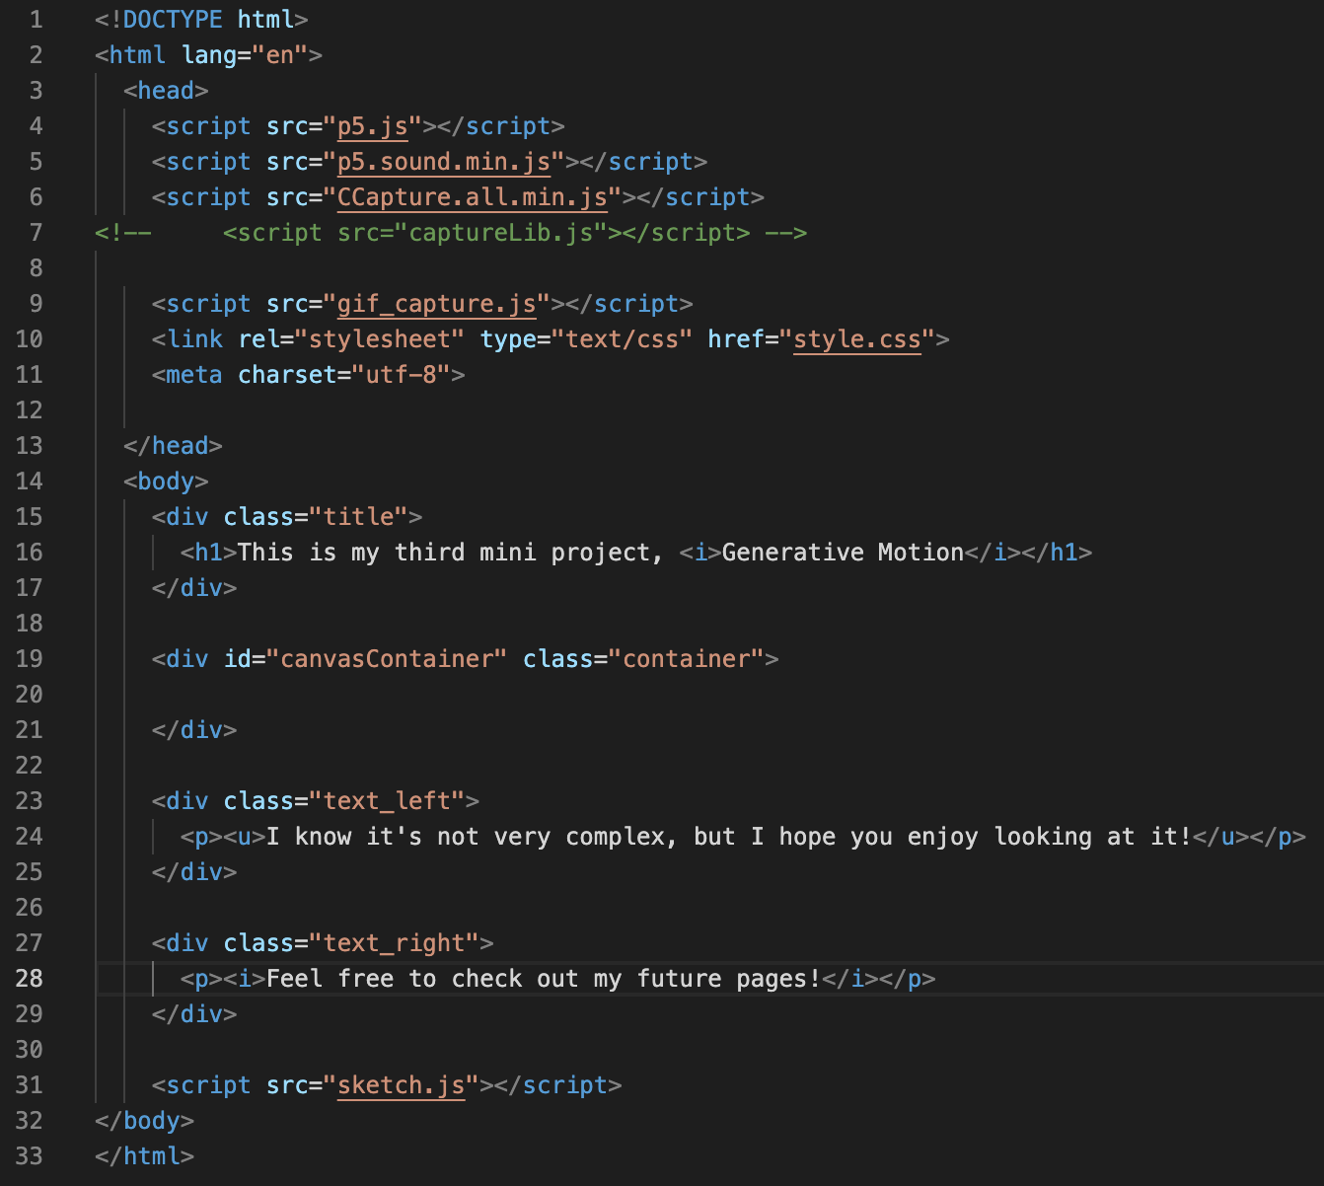Image resolution: width=1324 pixels, height=1186 pixels.
Task: Follow the p5.sound.min.js source link
Action: pyautogui.click(x=444, y=162)
